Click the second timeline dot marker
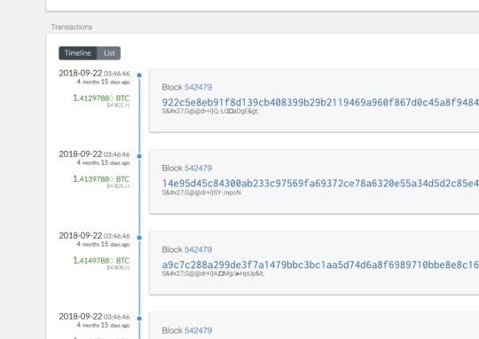The height and width of the screenshot is (339, 479). pos(139,156)
